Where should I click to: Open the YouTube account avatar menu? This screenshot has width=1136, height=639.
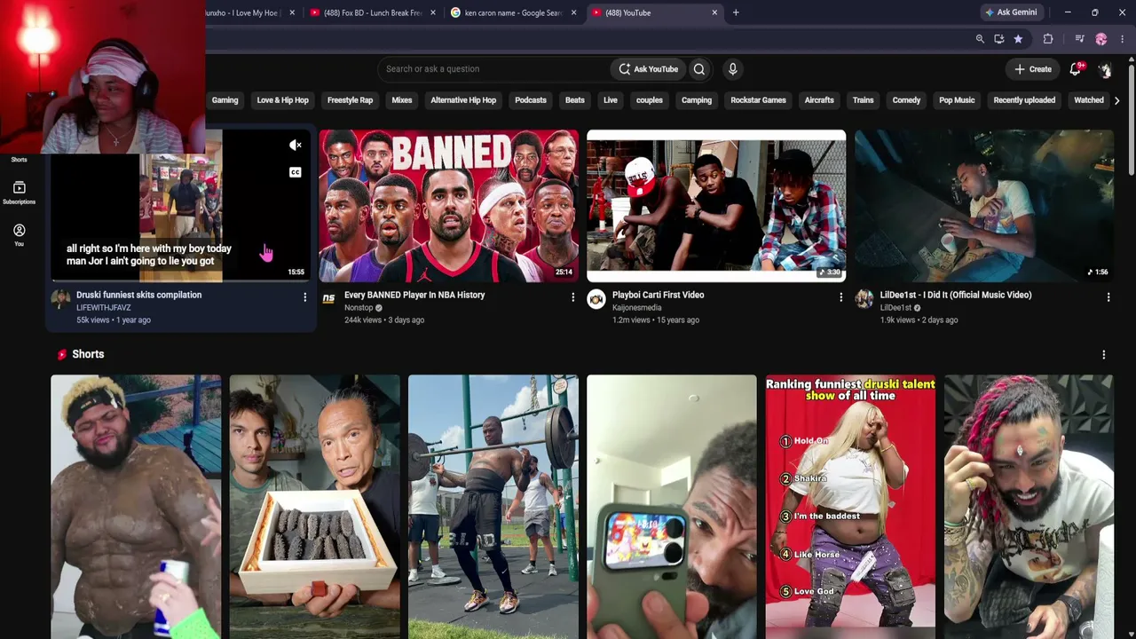click(x=1105, y=69)
